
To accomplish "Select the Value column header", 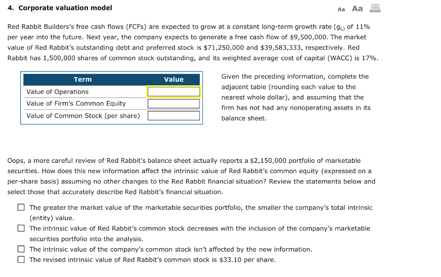I will [x=174, y=79].
